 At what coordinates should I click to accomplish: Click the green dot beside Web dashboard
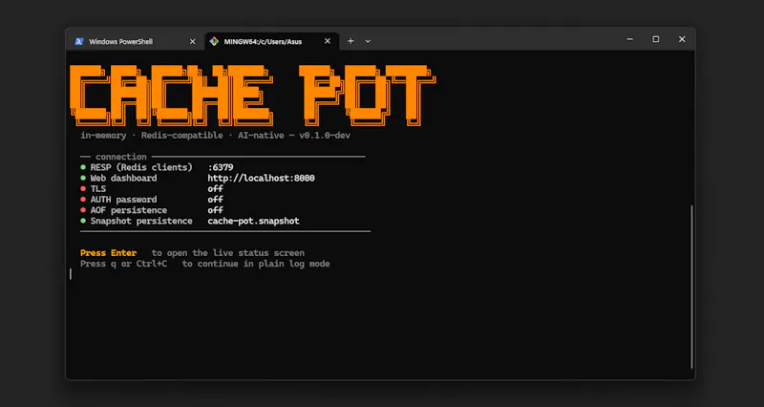[x=83, y=178]
